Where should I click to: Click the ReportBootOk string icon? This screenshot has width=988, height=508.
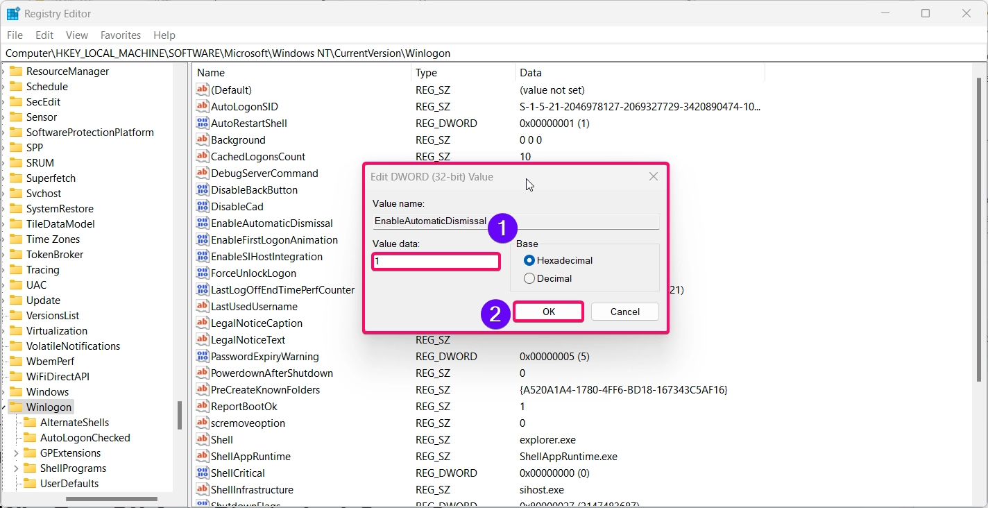click(x=203, y=406)
